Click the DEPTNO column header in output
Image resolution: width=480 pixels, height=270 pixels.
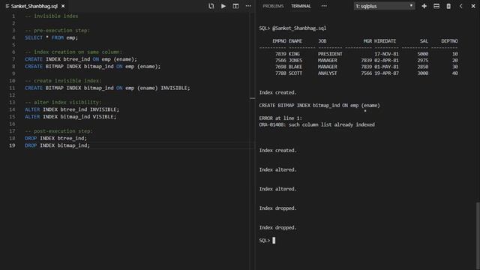point(449,41)
